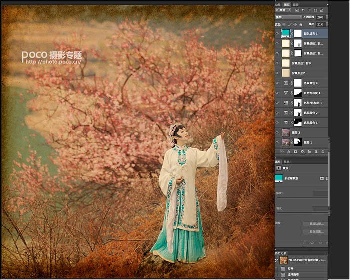Click mask thumbnail of 图层 1
The width and height of the screenshot is (350, 280).
[298, 142]
